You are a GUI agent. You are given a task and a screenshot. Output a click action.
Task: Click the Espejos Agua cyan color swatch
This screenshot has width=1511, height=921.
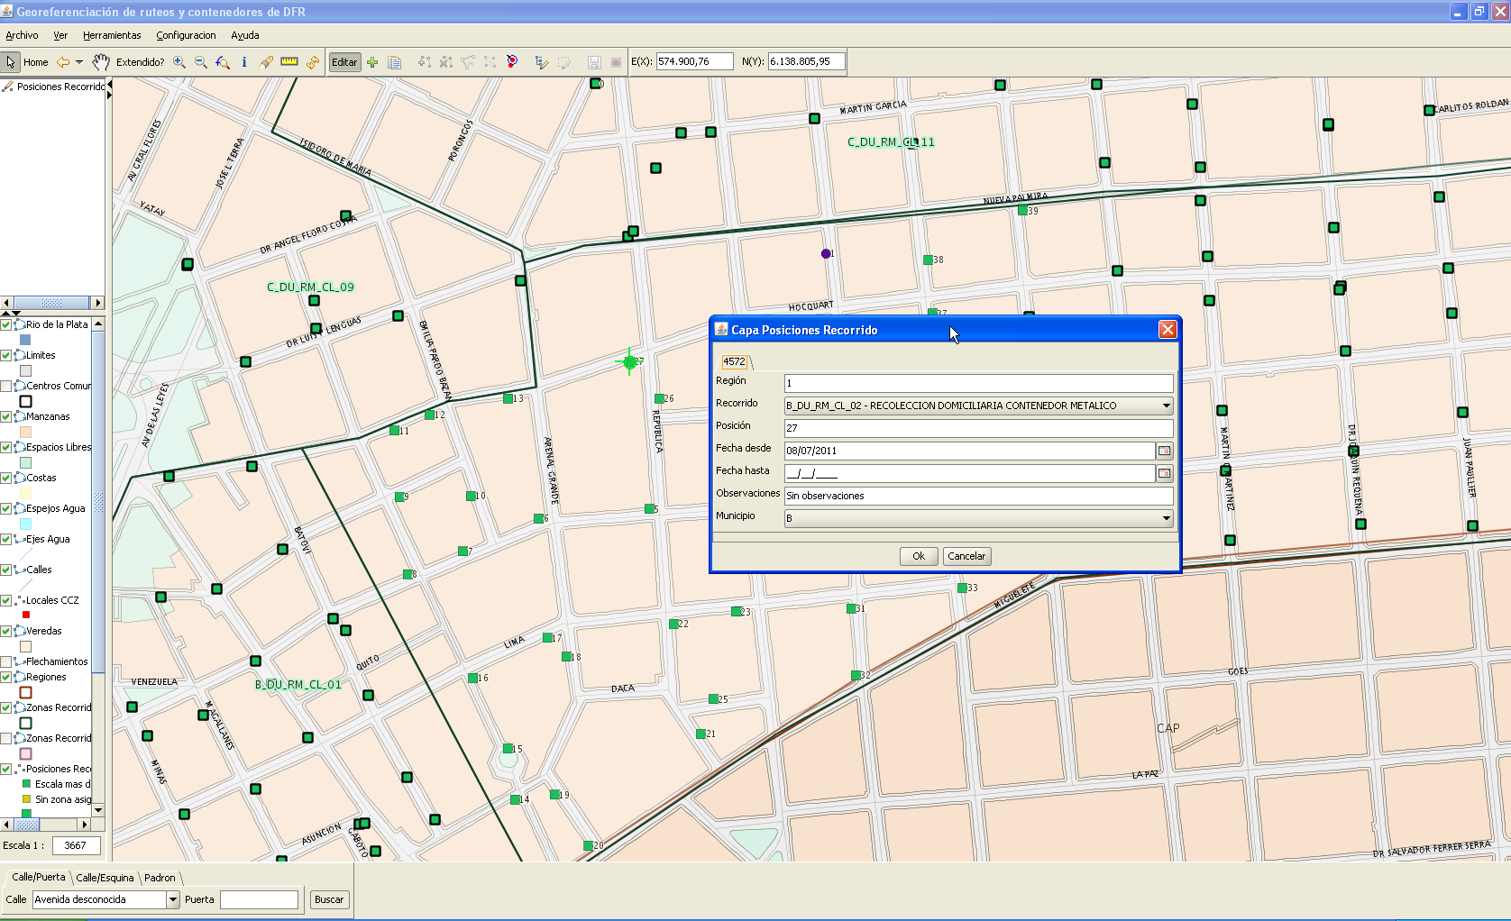click(25, 524)
